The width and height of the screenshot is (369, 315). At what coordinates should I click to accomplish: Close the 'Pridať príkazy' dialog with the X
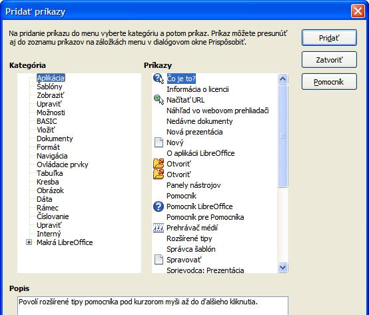tap(358, 11)
